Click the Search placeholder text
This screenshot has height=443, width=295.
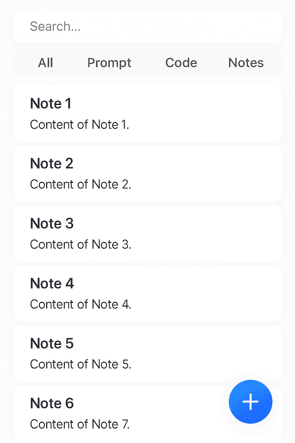pos(55,26)
